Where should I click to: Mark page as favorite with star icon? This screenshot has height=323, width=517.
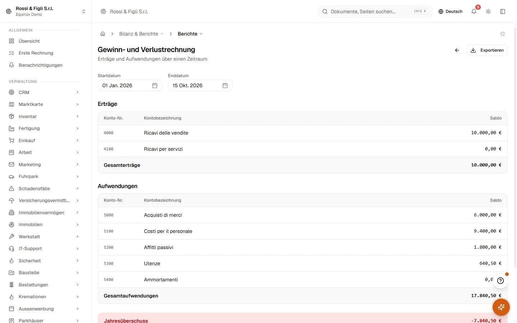click(503, 34)
